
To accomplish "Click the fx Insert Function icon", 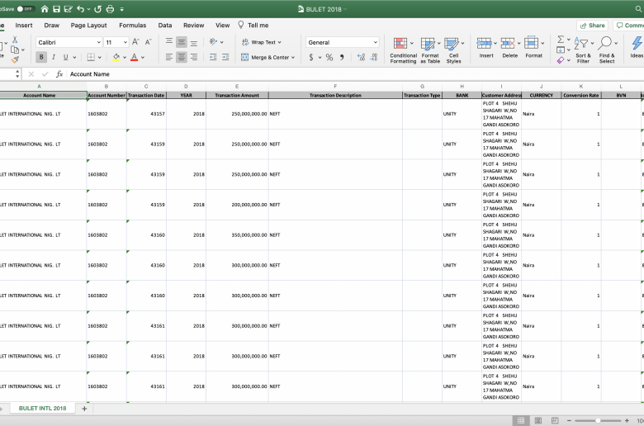I will pos(59,74).
